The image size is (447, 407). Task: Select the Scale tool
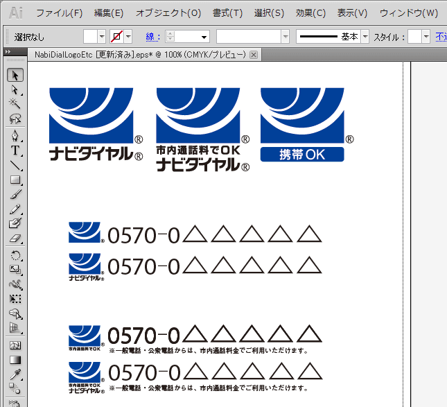15,270
